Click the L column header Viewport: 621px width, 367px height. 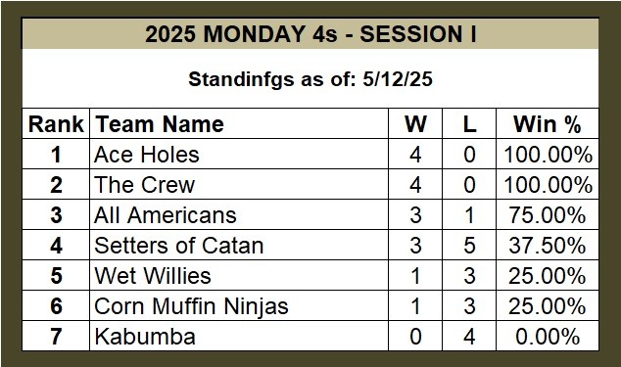469,124
